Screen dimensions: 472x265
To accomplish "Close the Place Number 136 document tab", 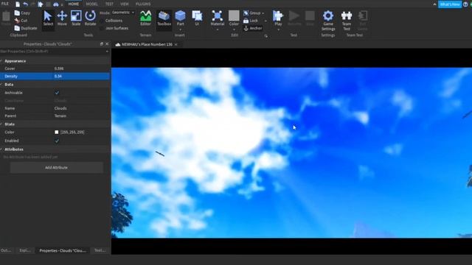I will (x=176, y=44).
